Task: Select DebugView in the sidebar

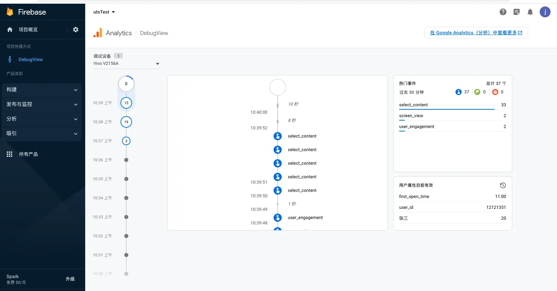Action: [31, 59]
